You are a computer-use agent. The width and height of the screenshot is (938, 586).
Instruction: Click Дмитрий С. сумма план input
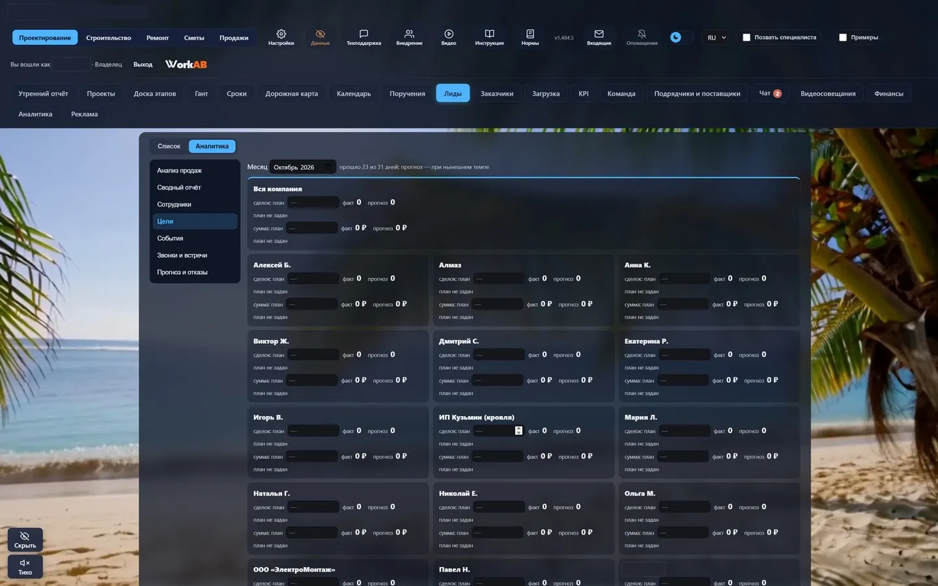(498, 380)
